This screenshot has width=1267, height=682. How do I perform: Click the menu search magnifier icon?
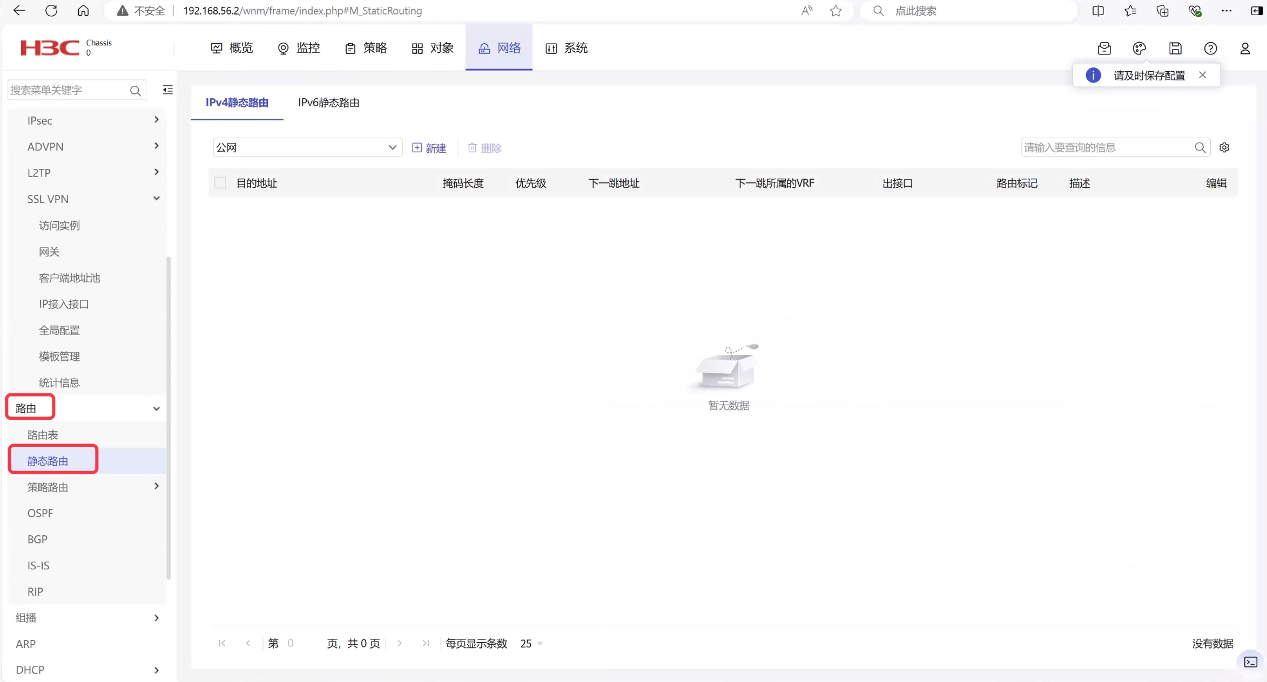click(135, 91)
